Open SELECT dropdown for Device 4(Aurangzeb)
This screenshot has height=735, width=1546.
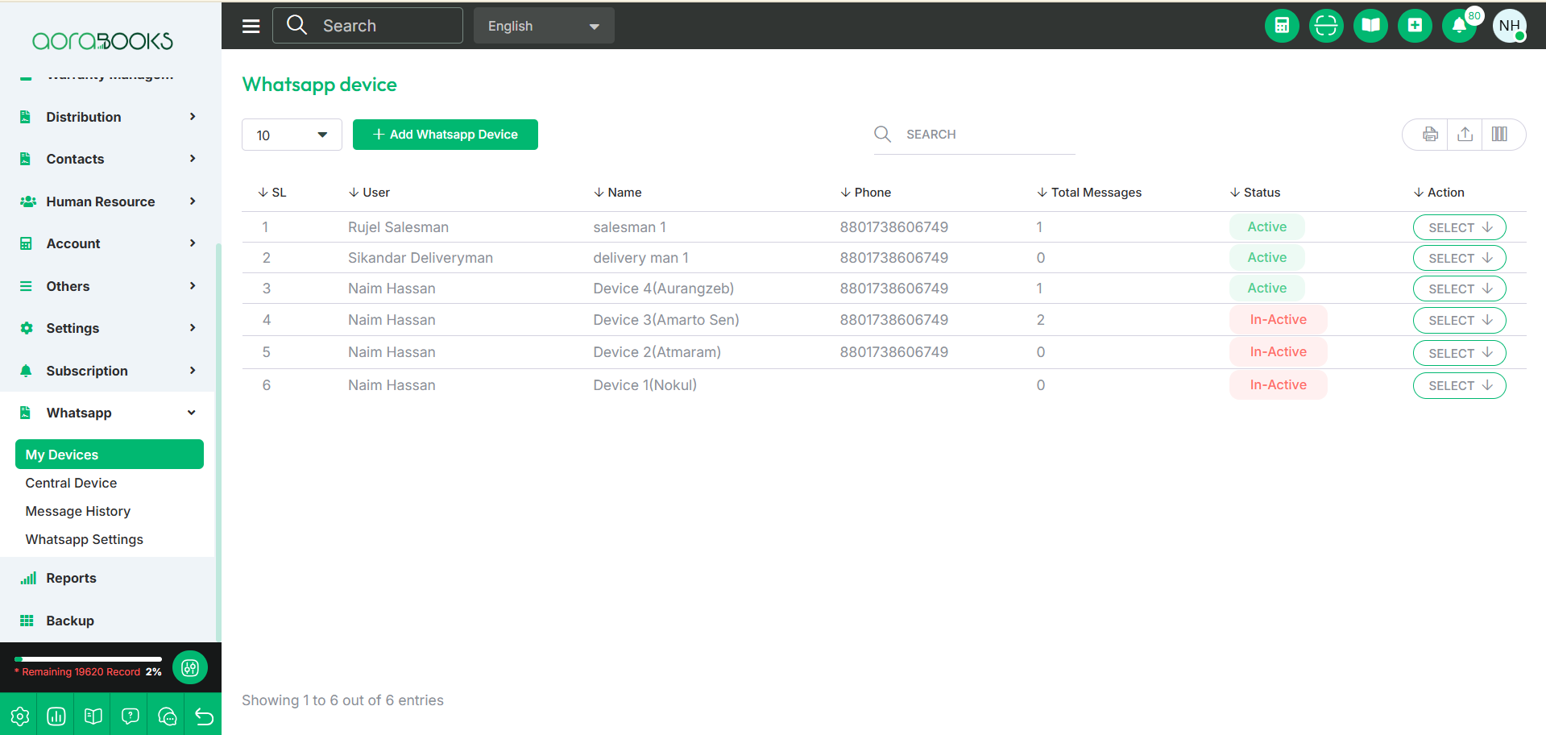[1459, 289]
